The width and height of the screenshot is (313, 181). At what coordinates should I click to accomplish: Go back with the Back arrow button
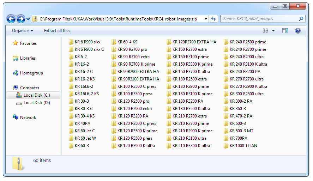click(11, 19)
